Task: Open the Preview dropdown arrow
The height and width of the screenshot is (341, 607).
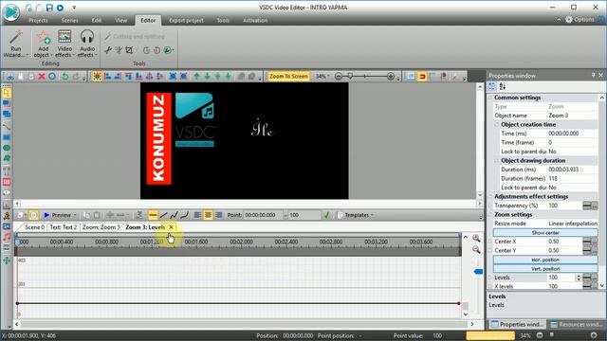Action: pos(75,215)
